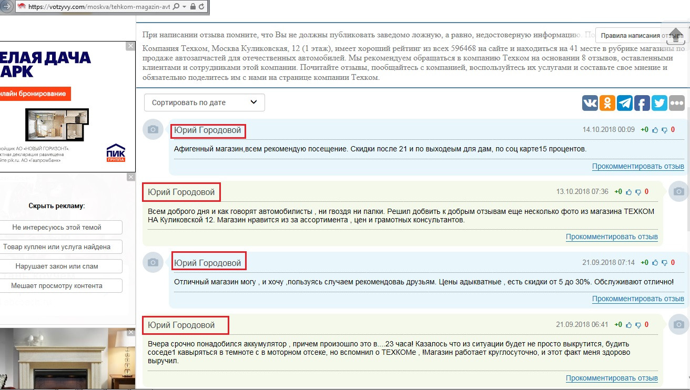
Task: Share via Telegram icon
Action: (625, 102)
